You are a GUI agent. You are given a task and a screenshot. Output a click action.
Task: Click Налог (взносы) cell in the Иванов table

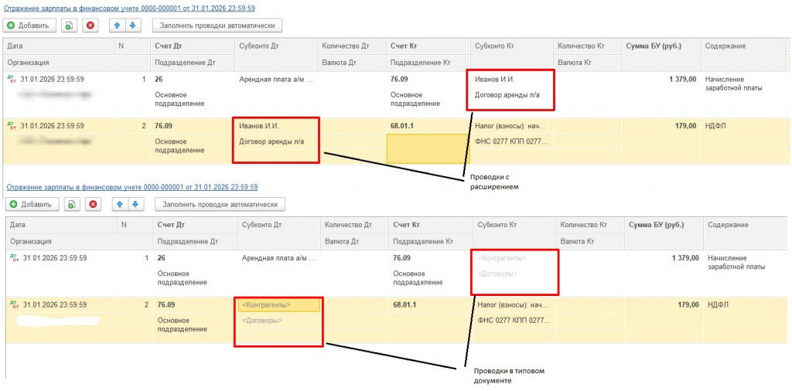(510, 126)
